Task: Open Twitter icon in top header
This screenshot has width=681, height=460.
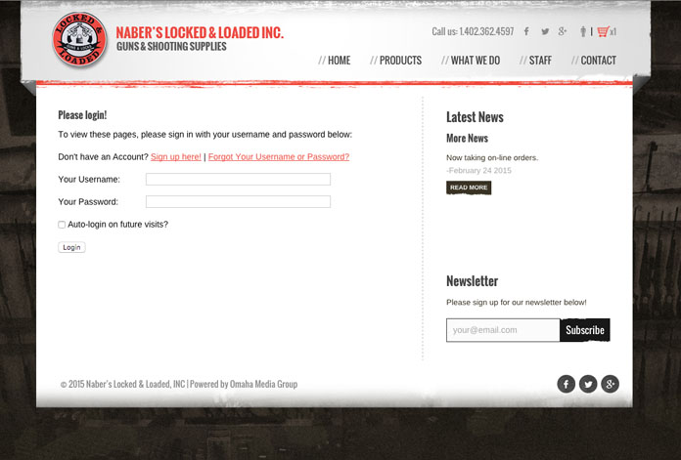Action: 545,32
